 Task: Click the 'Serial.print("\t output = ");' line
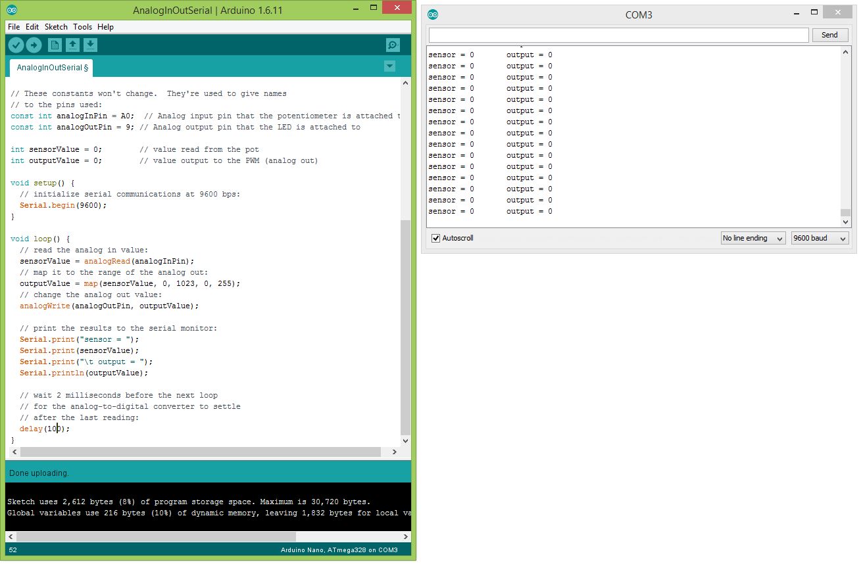[x=86, y=362]
